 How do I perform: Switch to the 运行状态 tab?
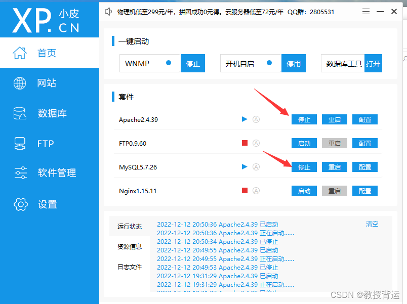130,226
